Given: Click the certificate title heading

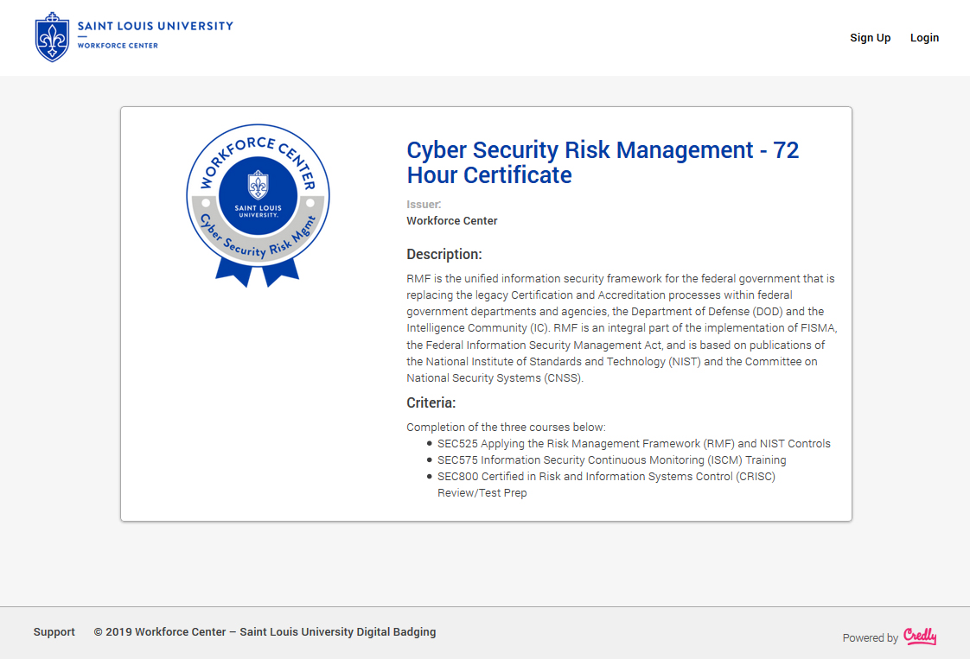Looking at the screenshot, I should [x=603, y=162].
